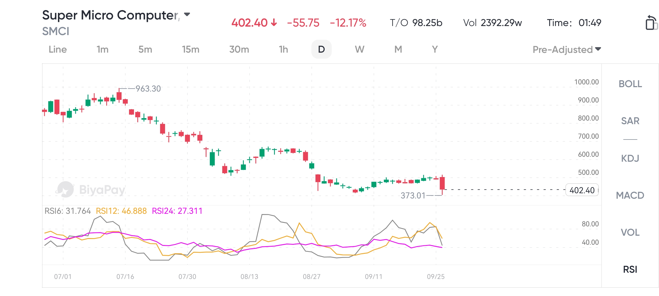Select the D daily interval tab

[321, 49]
